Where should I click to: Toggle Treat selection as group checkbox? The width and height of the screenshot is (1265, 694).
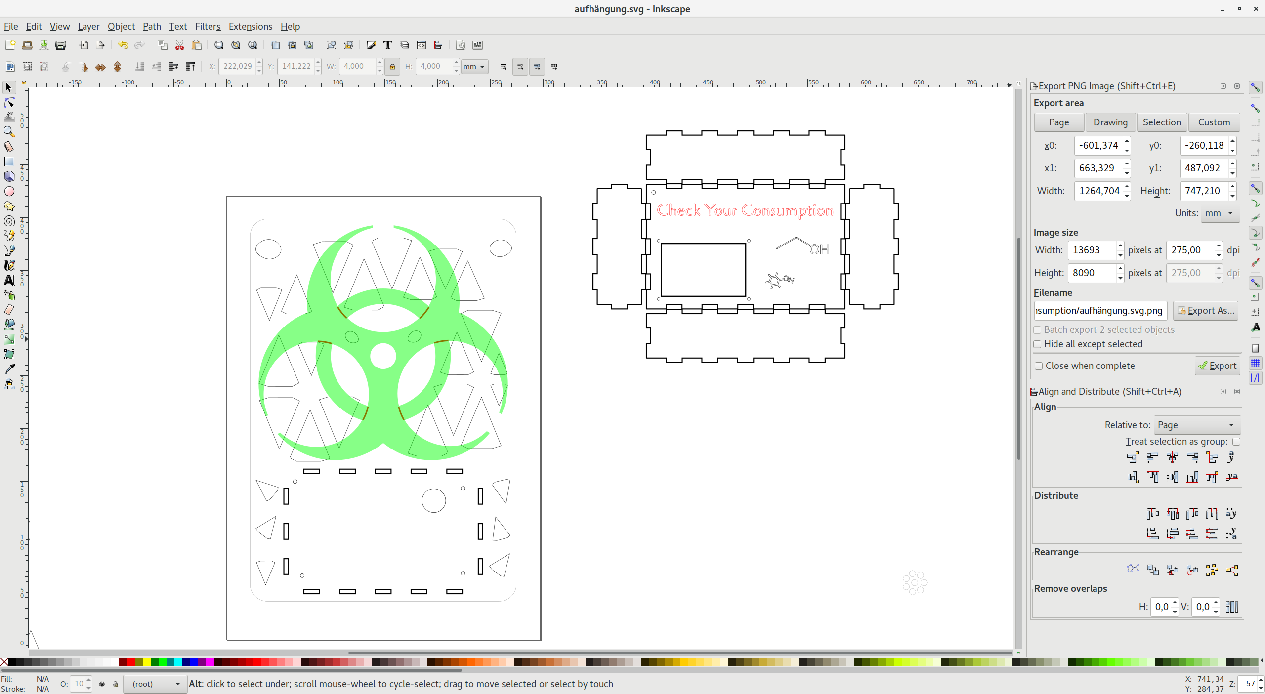[x=1236, y=442]
